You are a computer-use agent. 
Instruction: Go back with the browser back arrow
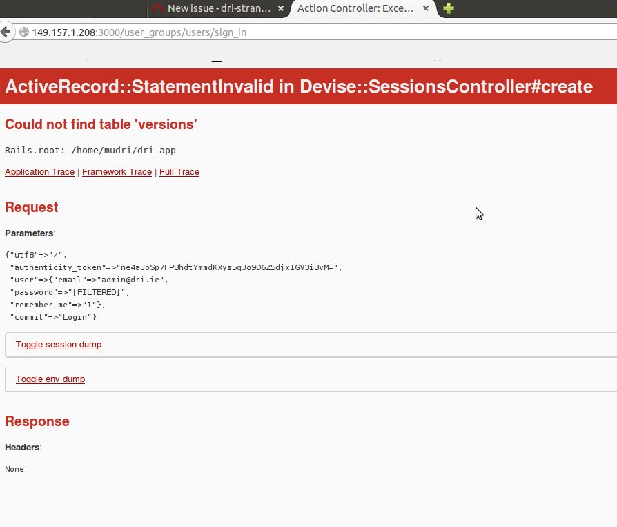pyautogui.click(x=5, y=32)
